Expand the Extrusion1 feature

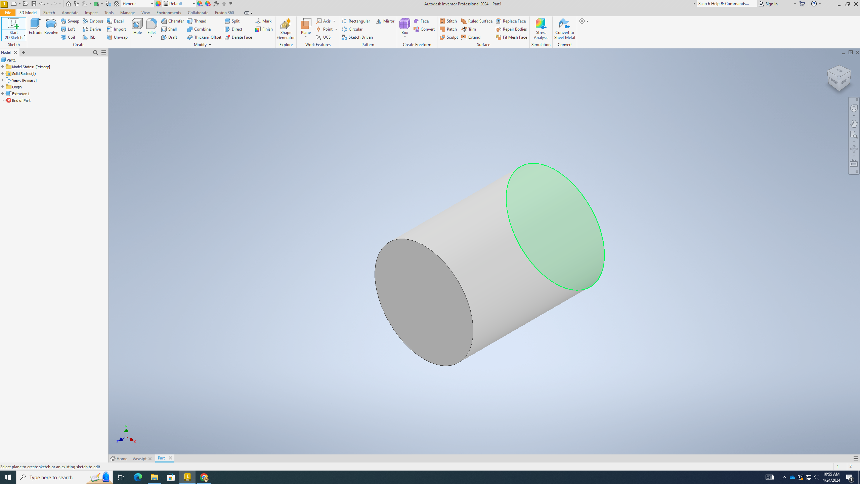(x=3, y=93)
